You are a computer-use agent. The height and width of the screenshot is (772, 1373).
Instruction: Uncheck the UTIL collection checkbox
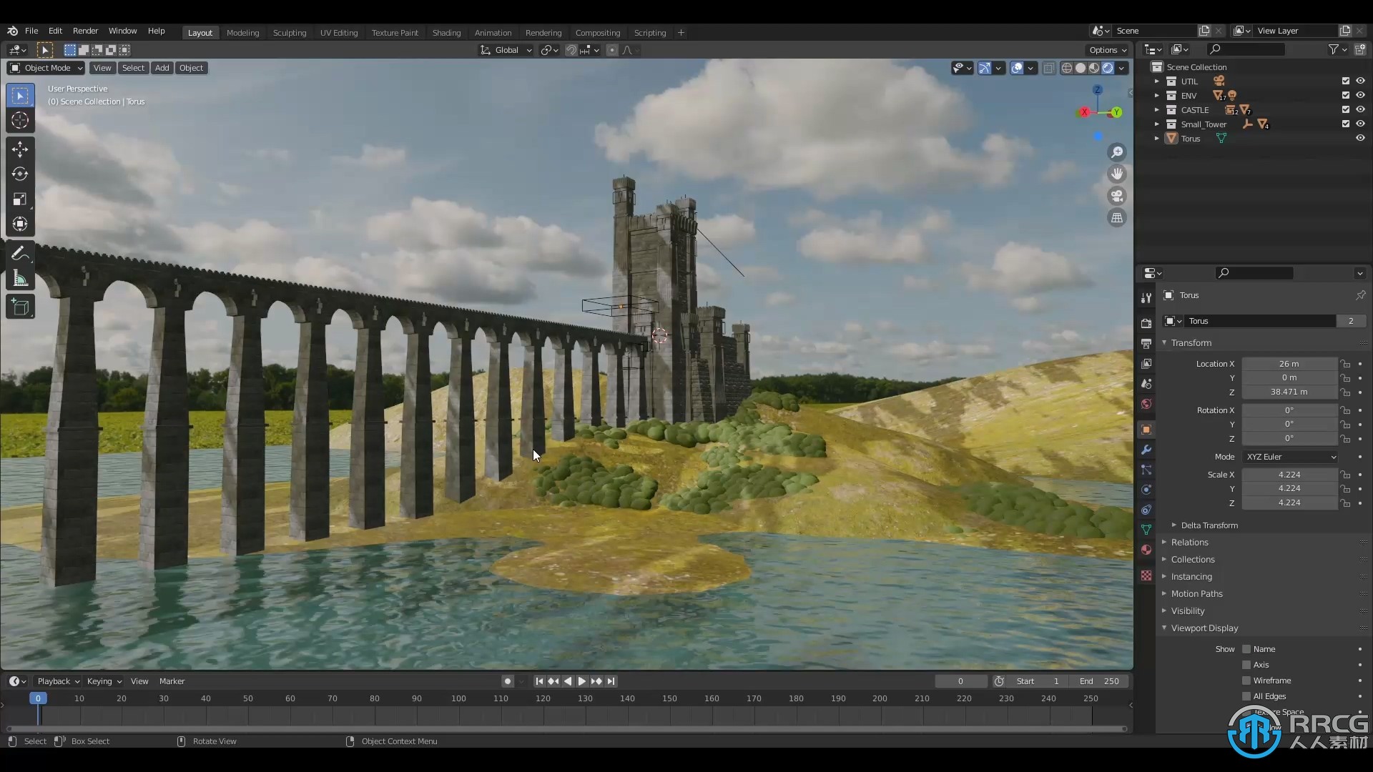tap(1346, 81)
